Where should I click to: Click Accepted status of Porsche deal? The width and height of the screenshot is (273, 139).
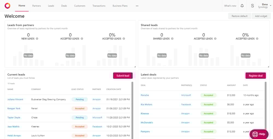208,95
